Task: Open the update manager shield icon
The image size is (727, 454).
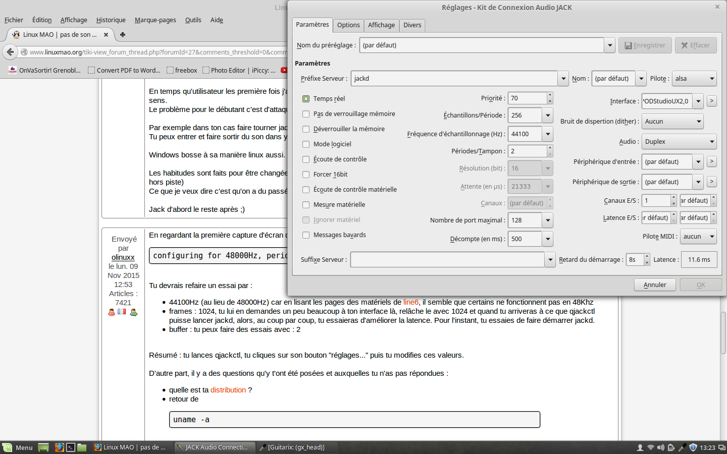Action: point(693,447)
